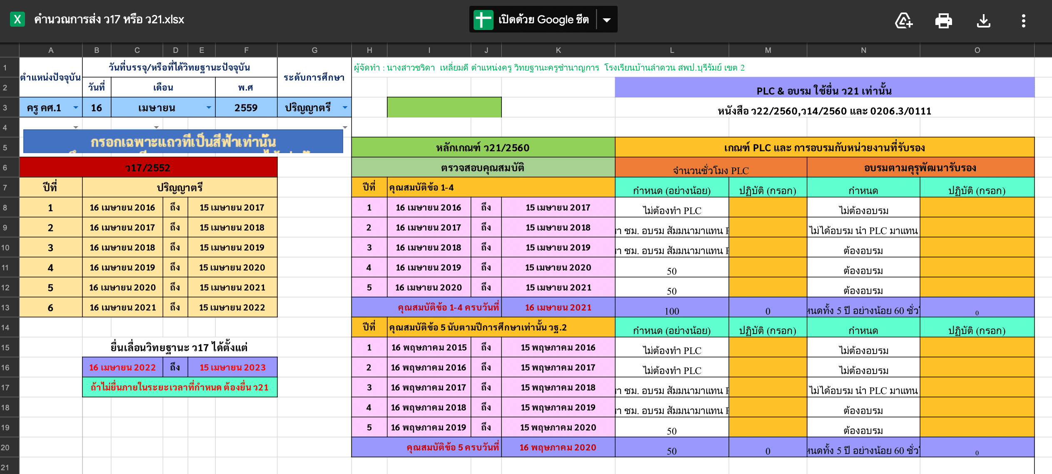
Task: Click the green note ถ้าไม่ยื่นภายในระยะเวลาที่กำหนด
Action: [x=179, y=387]
